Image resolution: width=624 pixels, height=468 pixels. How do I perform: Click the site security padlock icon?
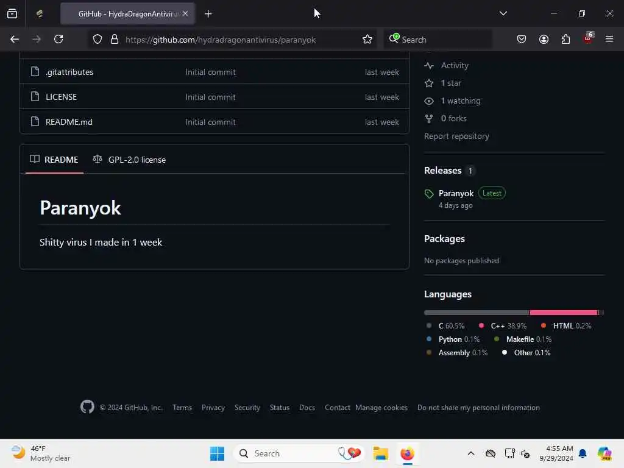(115, 39)
